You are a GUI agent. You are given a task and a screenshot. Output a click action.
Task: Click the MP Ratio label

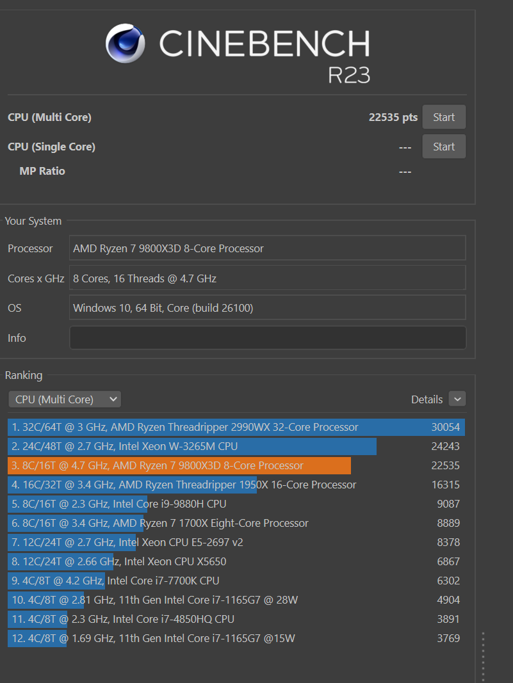tap(42, 171)
